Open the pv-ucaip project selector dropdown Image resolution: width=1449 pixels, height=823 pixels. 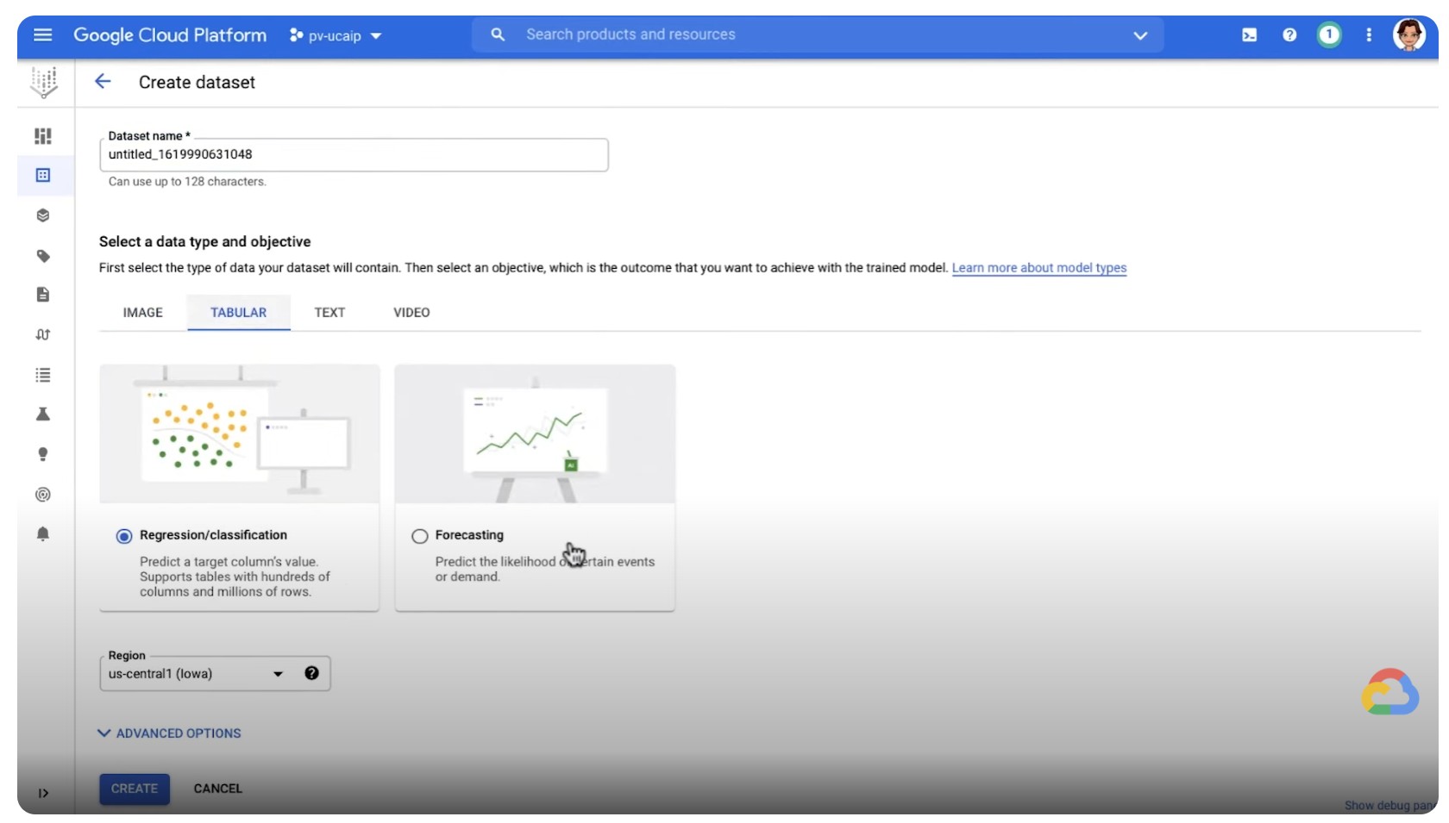[336, 36]
